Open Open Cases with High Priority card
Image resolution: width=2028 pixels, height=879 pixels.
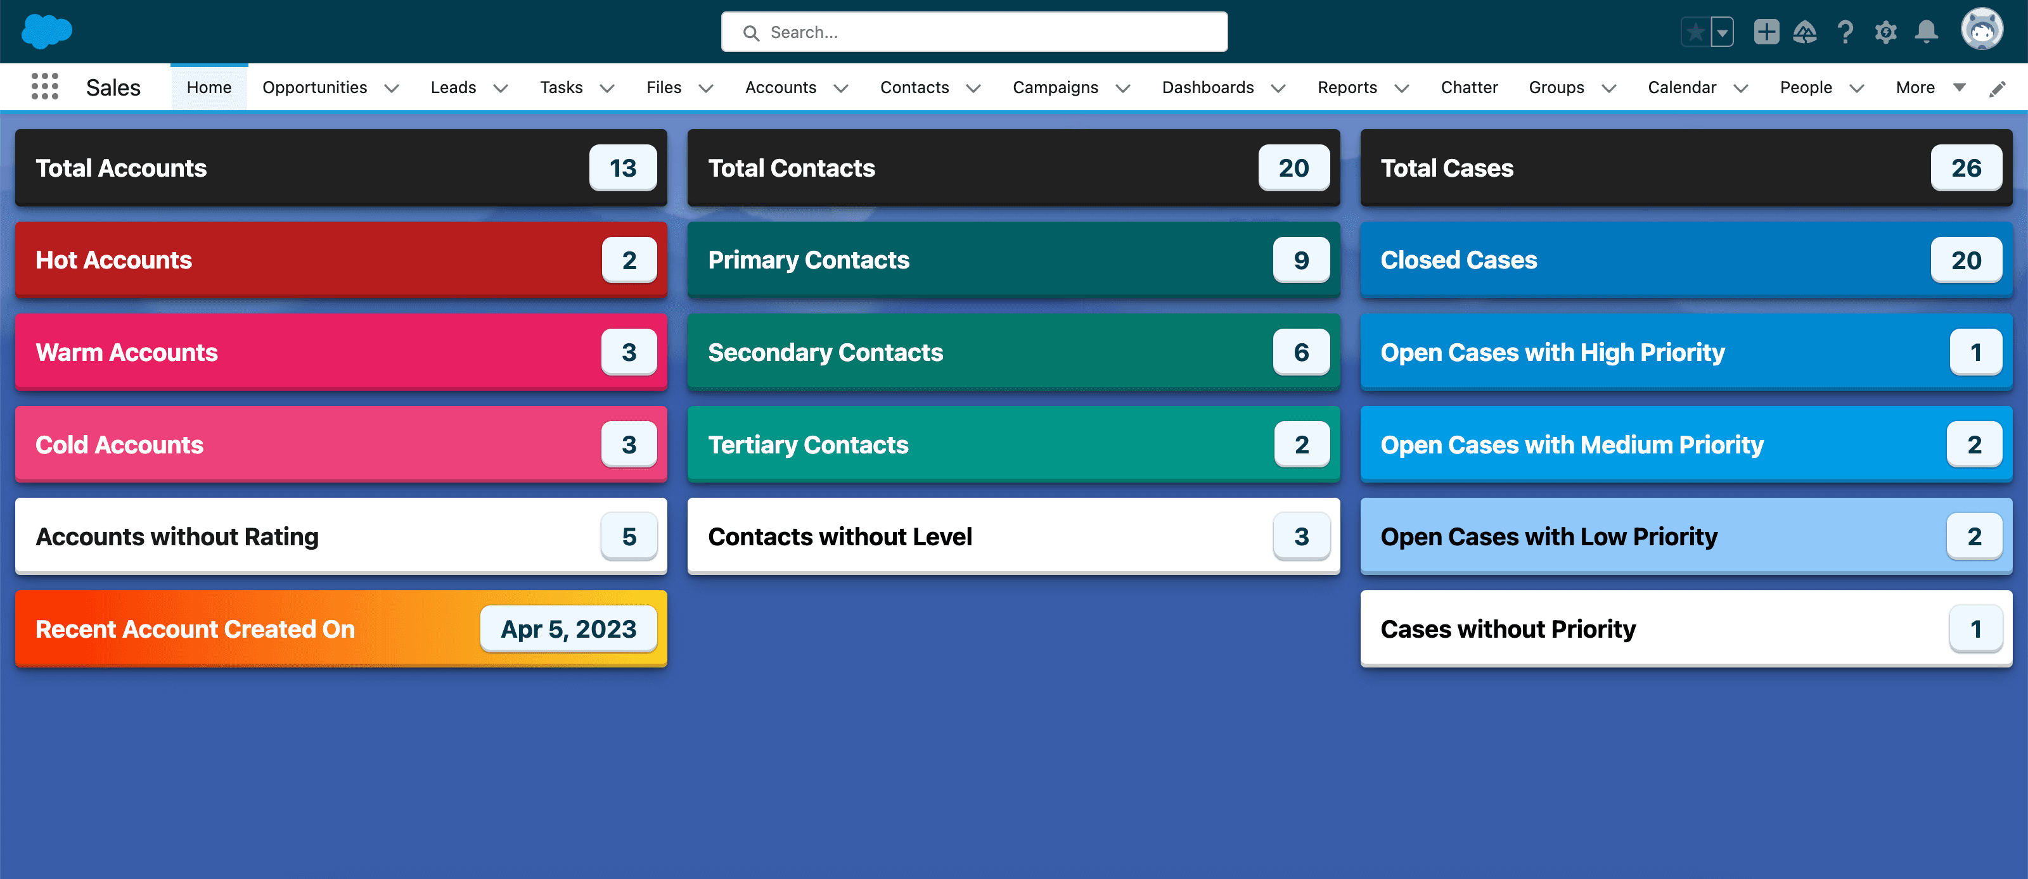click(1686, 351)
